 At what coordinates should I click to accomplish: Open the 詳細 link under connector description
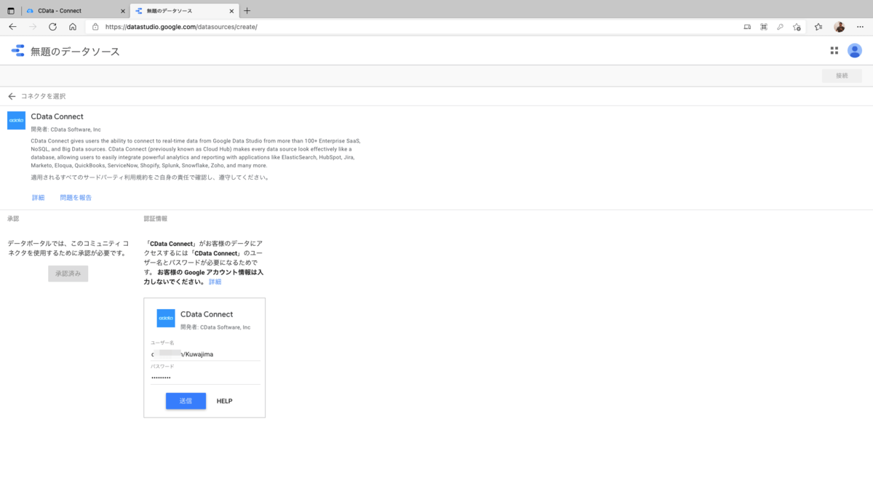38,198
